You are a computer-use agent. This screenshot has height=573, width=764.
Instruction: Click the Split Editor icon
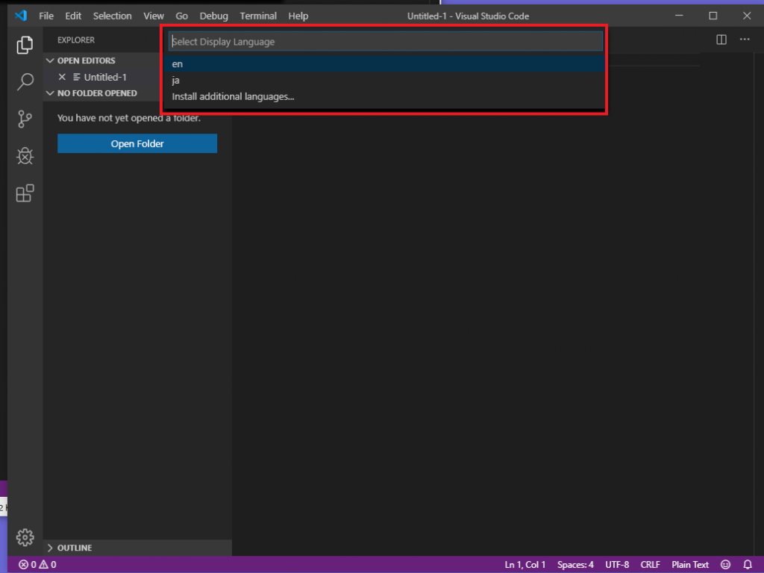point(721,40)
